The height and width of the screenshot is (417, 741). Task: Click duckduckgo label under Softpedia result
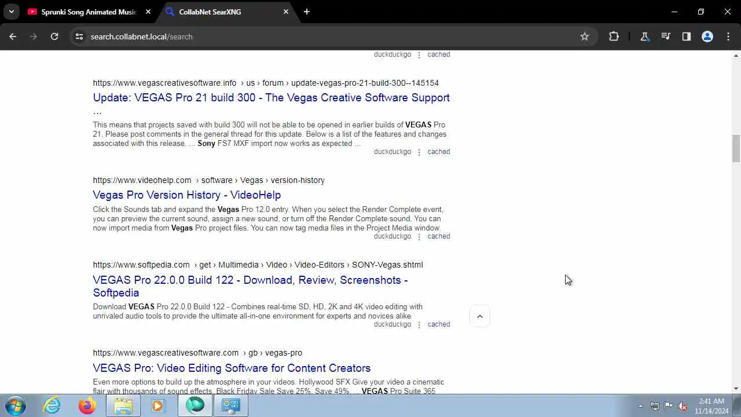pos(392,324)
